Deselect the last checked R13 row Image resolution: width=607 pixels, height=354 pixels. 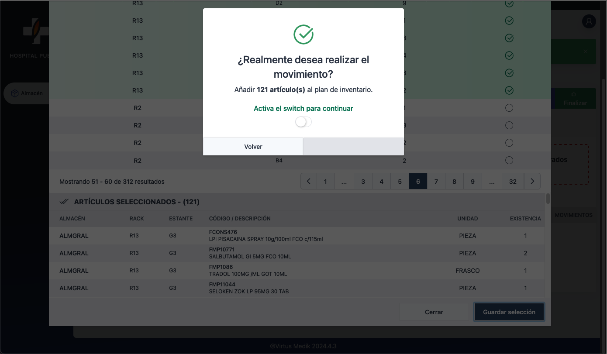pyautogui.click(x=509, y=90)
